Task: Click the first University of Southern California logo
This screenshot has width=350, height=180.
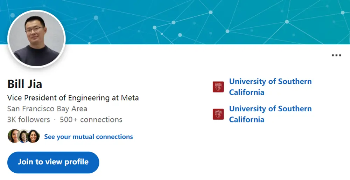Action: click(218, 87)
